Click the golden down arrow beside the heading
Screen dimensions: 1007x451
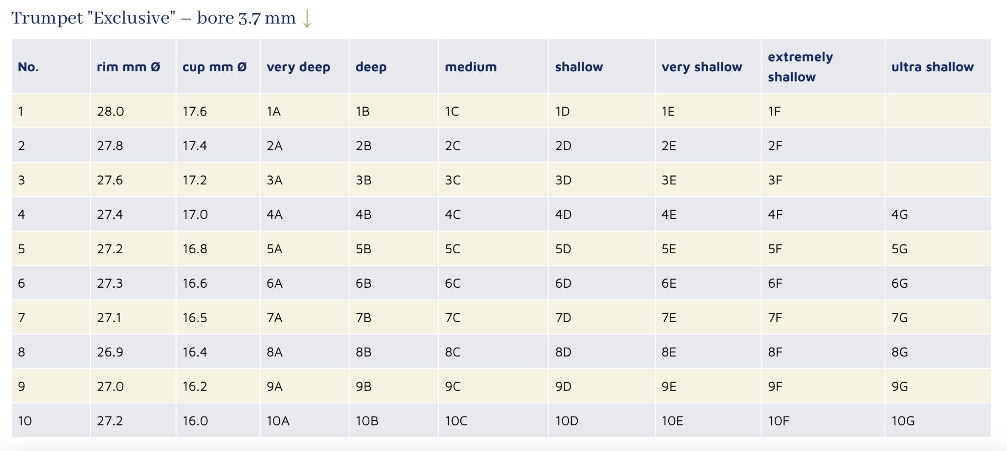[307, 19]
